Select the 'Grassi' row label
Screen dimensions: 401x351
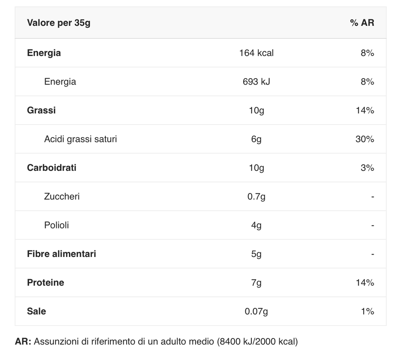(42, 110)
